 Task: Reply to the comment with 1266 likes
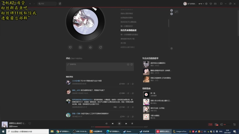pyautogui.click(x=133, y=93)
